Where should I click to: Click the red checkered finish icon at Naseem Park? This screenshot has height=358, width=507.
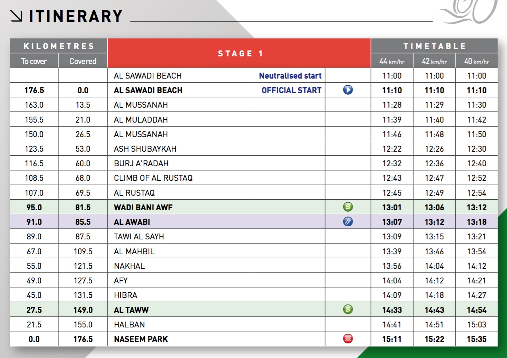point(348,339)
